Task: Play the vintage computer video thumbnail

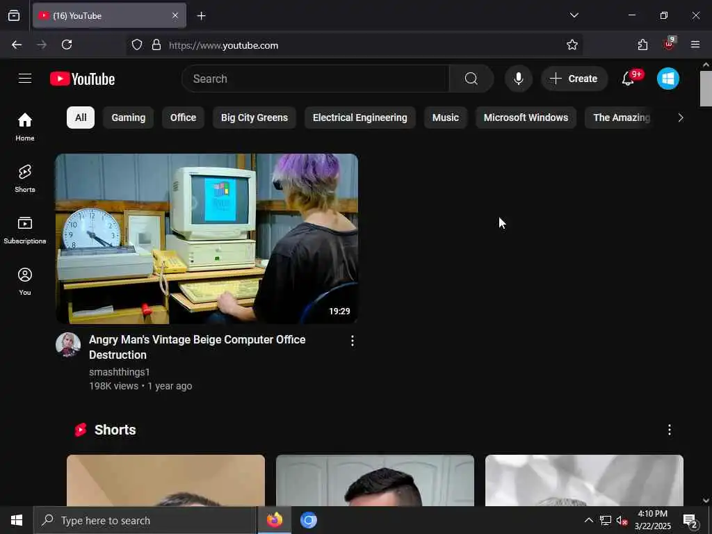Action: coord(207,239)
